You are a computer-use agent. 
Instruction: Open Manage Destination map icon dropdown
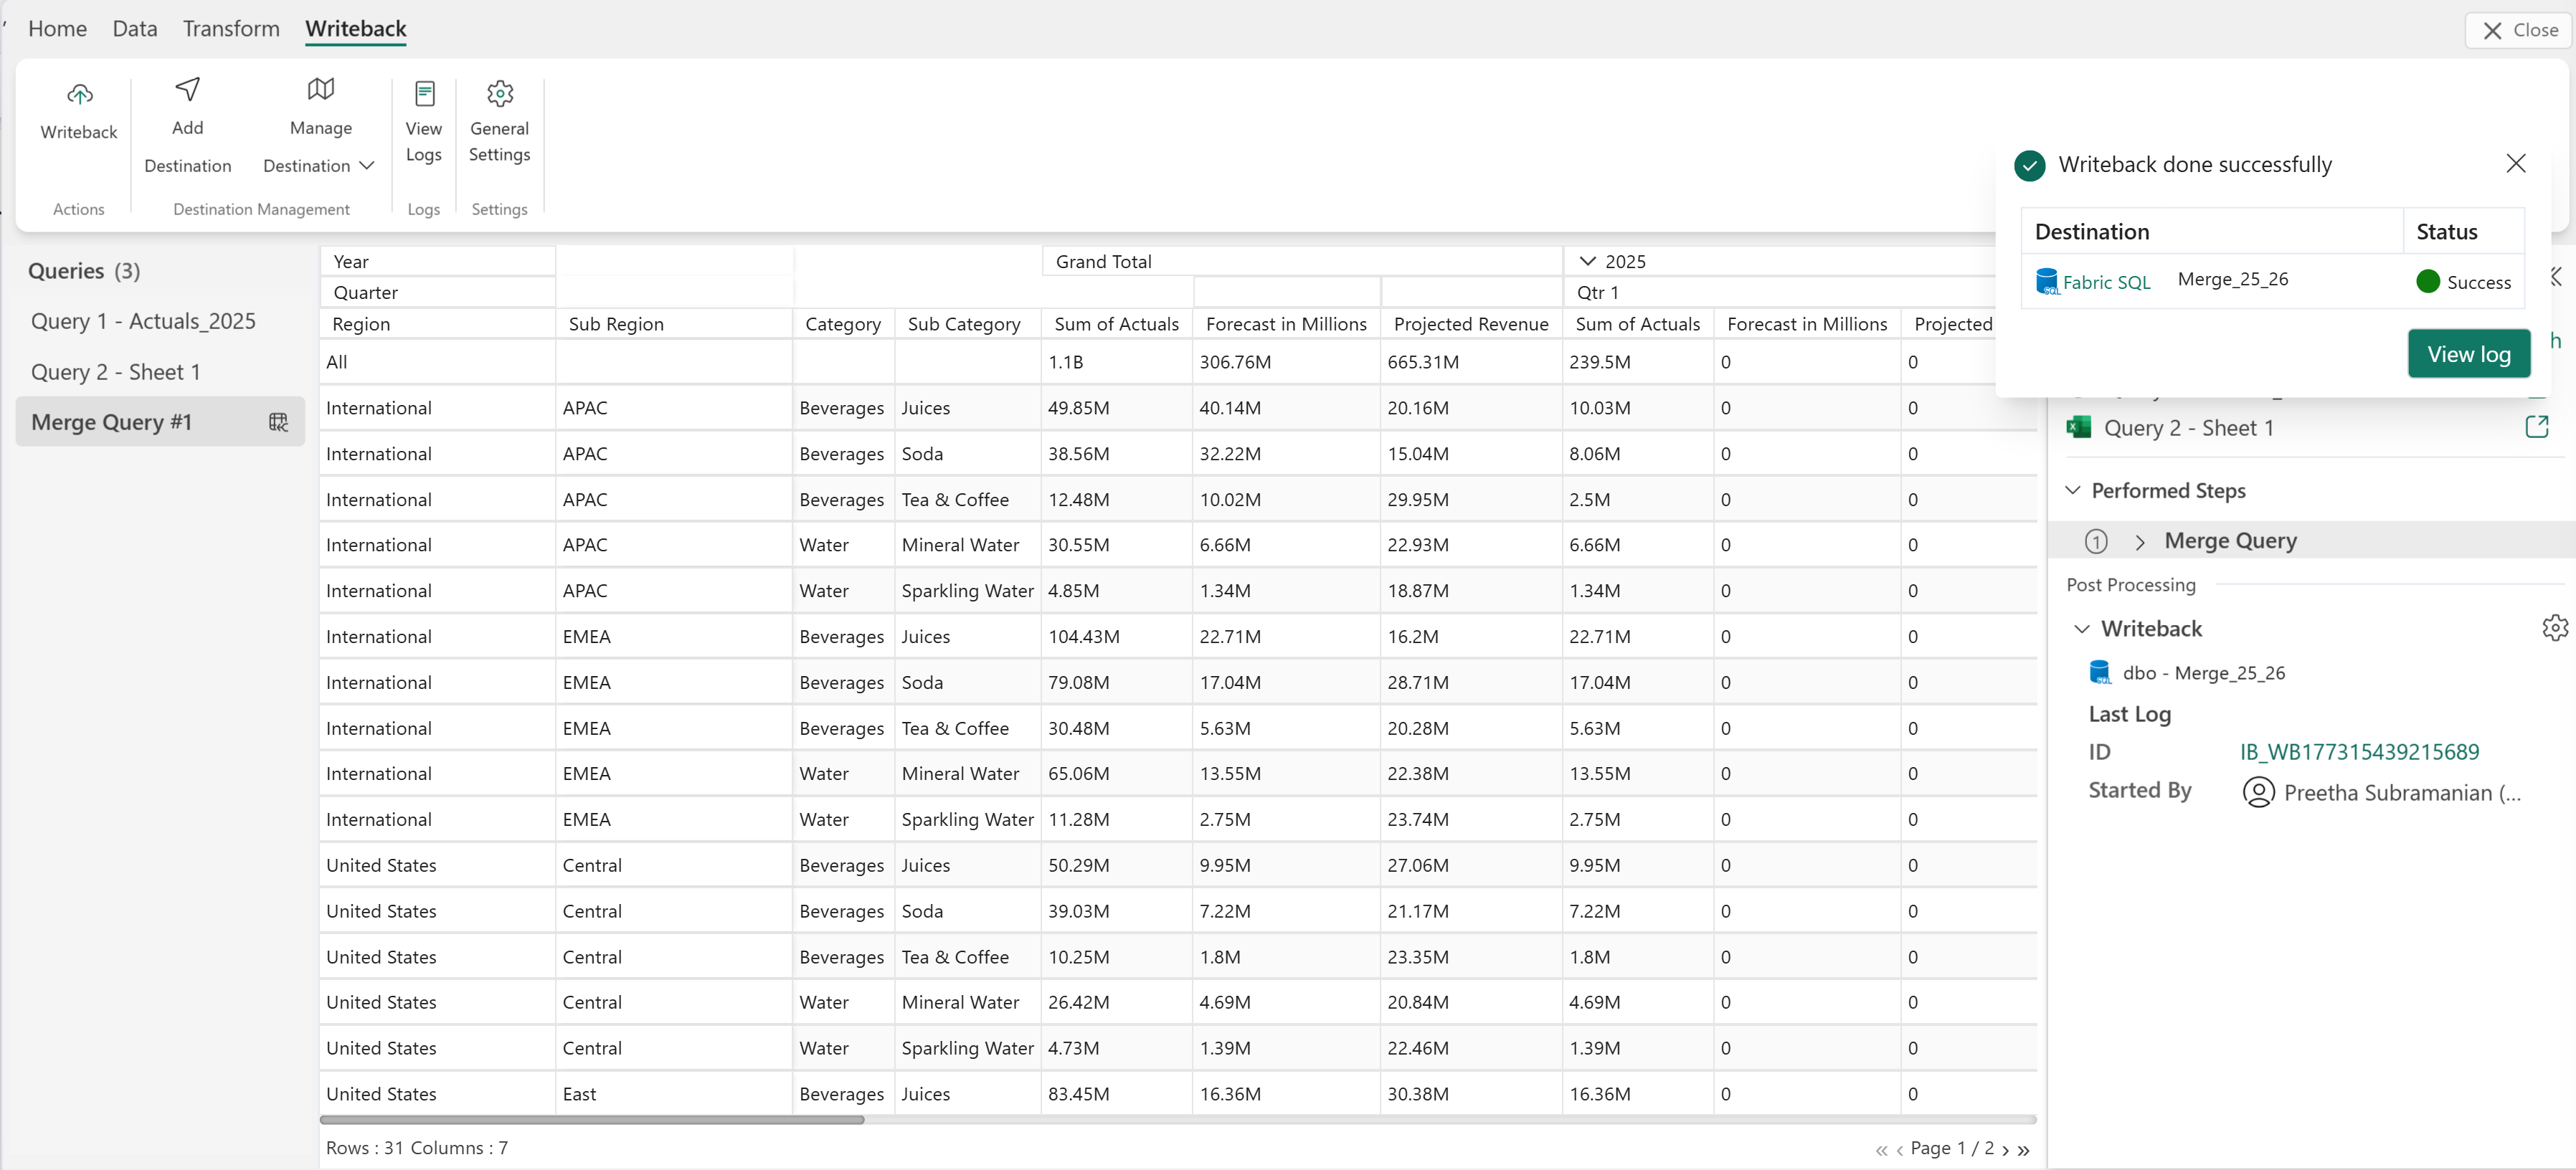tap(320, 90)
